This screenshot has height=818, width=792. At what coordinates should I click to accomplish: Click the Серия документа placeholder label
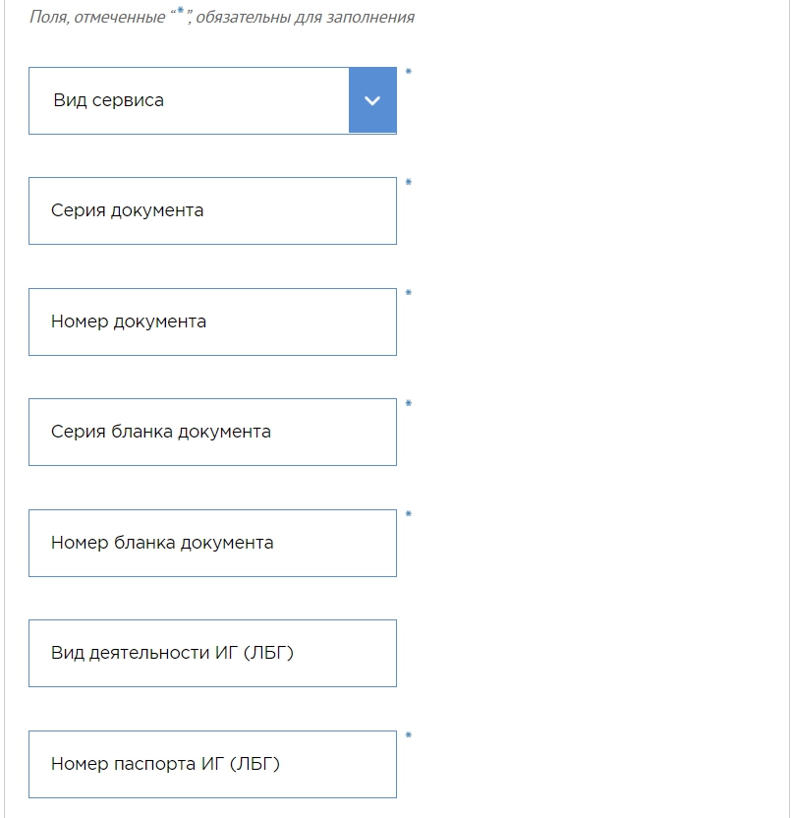pos(127,210)
